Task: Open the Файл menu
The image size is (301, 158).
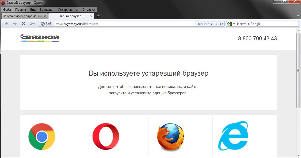Action: point(7,10)
